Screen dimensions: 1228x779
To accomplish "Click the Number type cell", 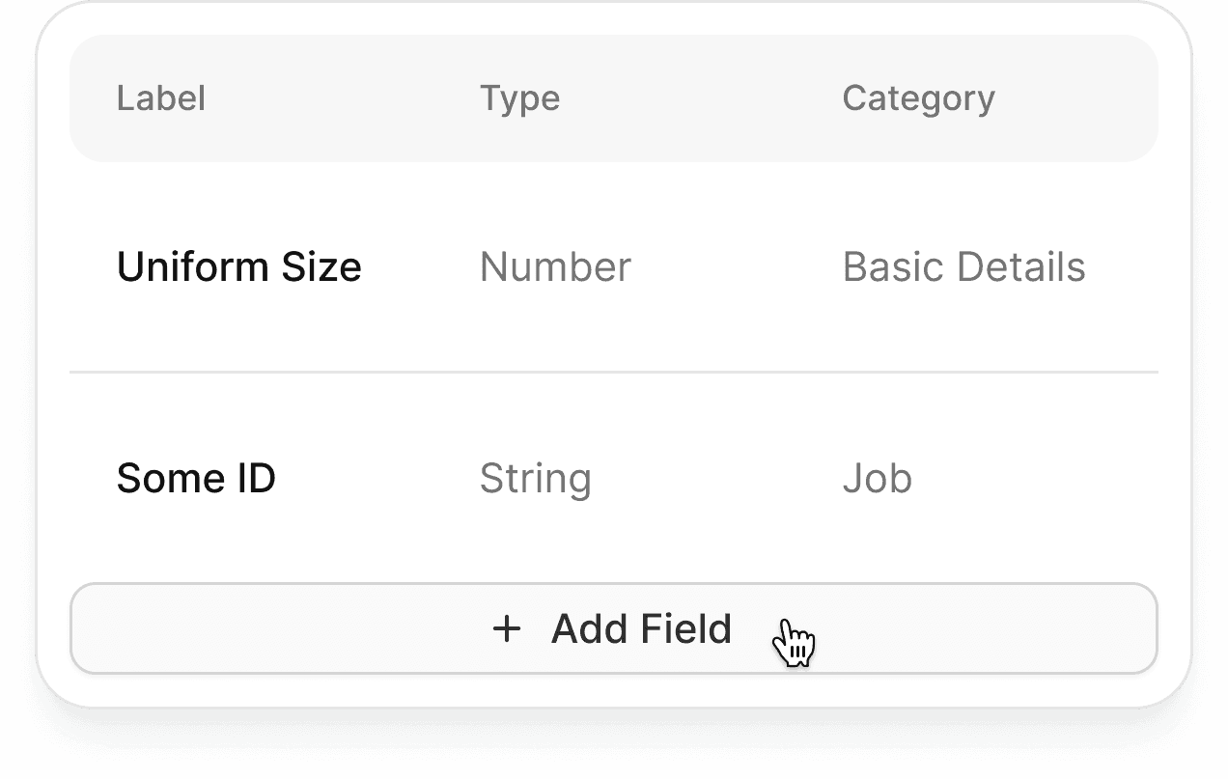I will (x=555, y=267).
